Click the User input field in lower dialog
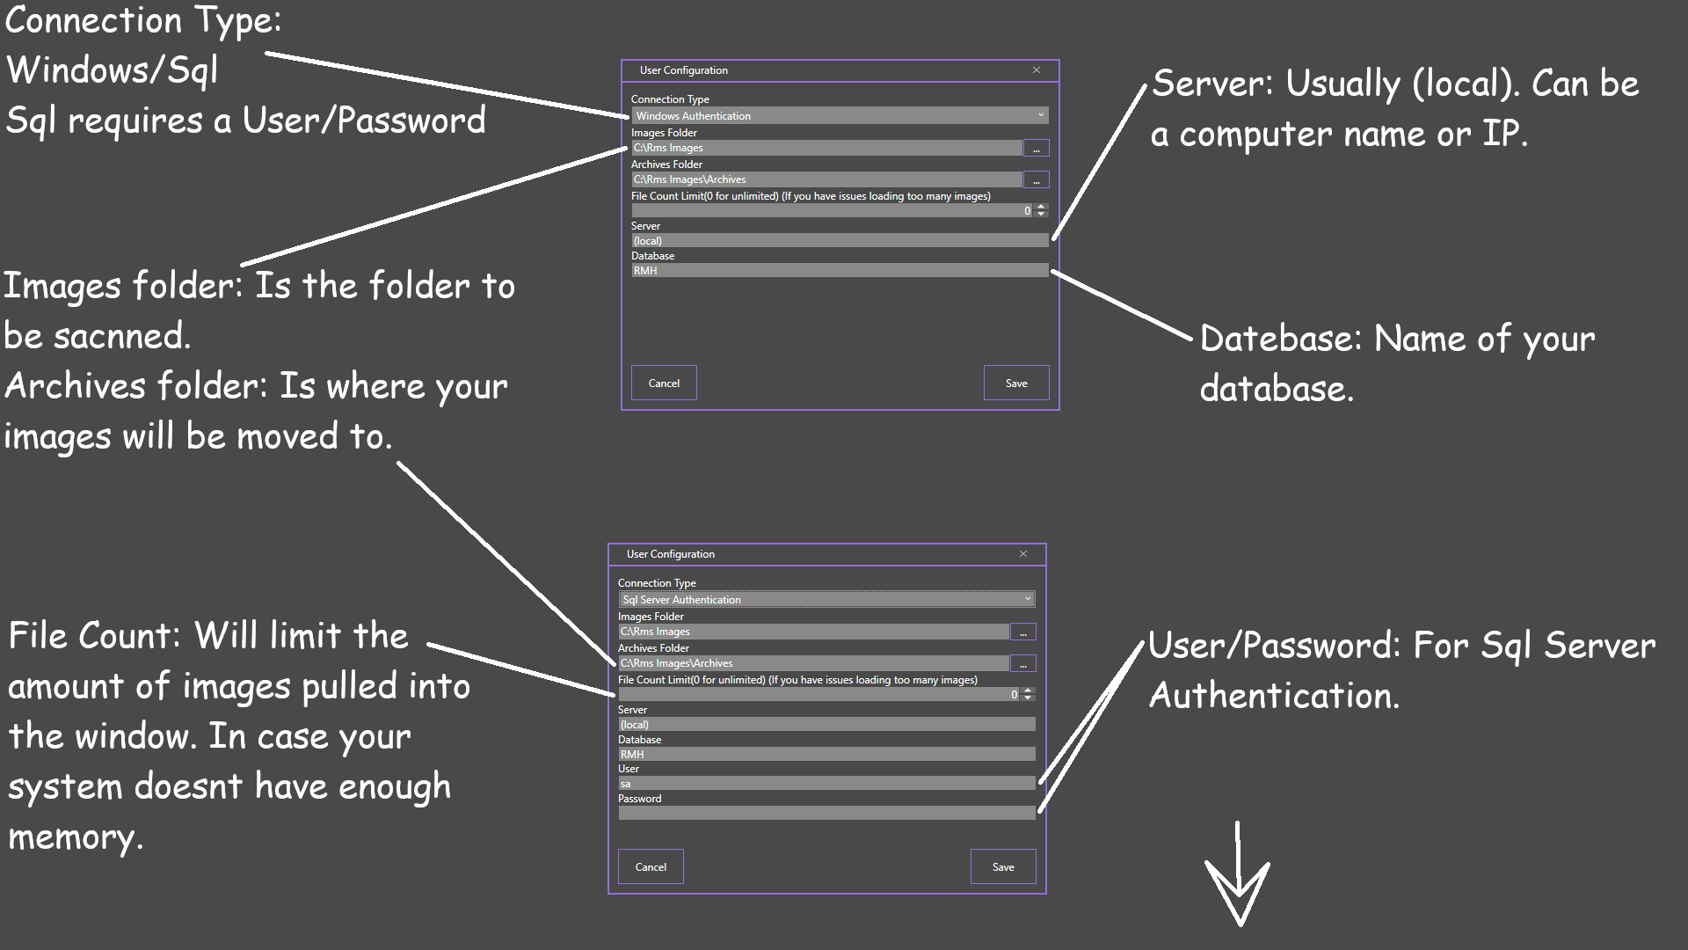Screen dimensions: 1688x950 click(x=823, y=783)
